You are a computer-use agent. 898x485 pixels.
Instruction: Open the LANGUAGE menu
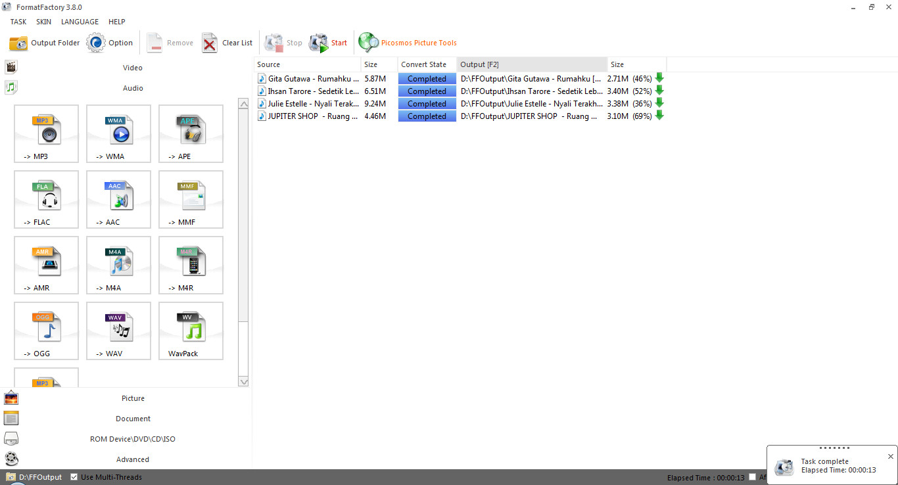[80, 22]
